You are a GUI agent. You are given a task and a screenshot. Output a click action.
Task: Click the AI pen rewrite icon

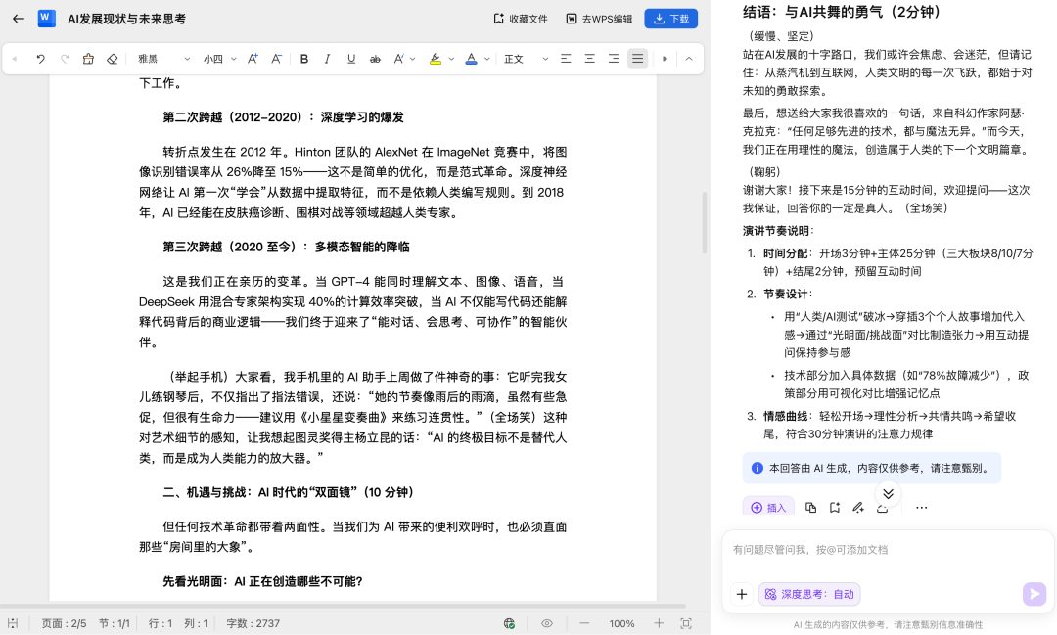858,508
